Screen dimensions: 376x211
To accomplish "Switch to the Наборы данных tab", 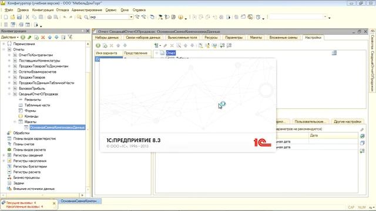I will 107,38.
